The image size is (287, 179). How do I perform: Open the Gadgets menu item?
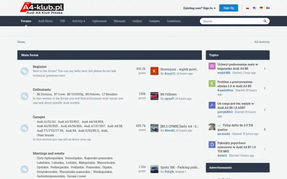click(x=155, y=21)
